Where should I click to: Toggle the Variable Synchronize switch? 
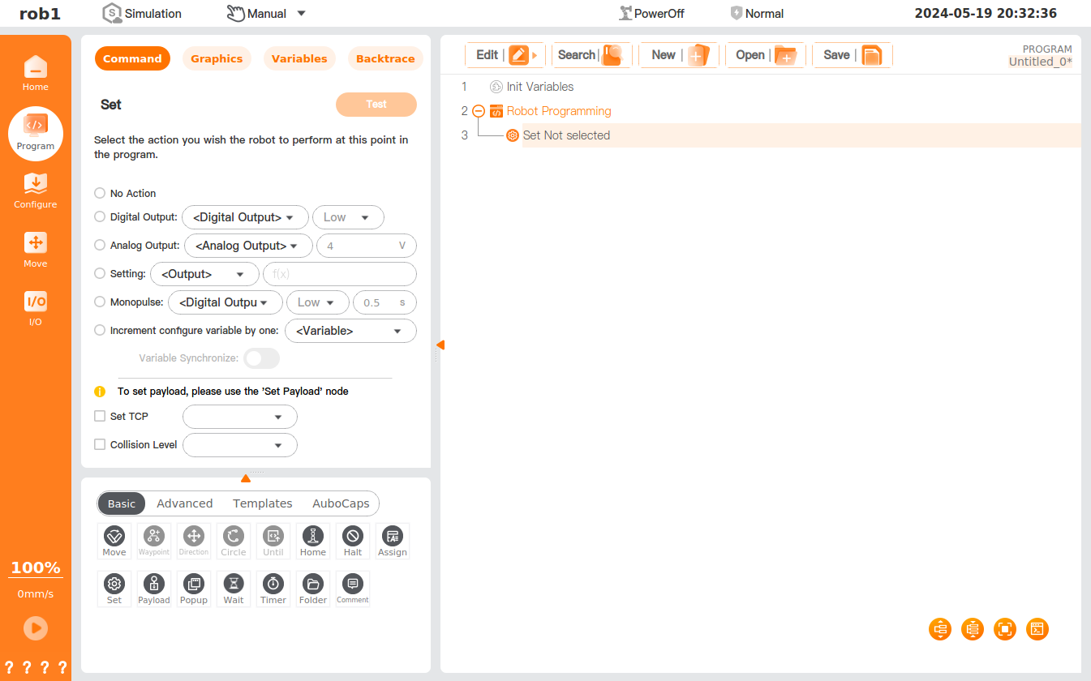click(261, 358)
